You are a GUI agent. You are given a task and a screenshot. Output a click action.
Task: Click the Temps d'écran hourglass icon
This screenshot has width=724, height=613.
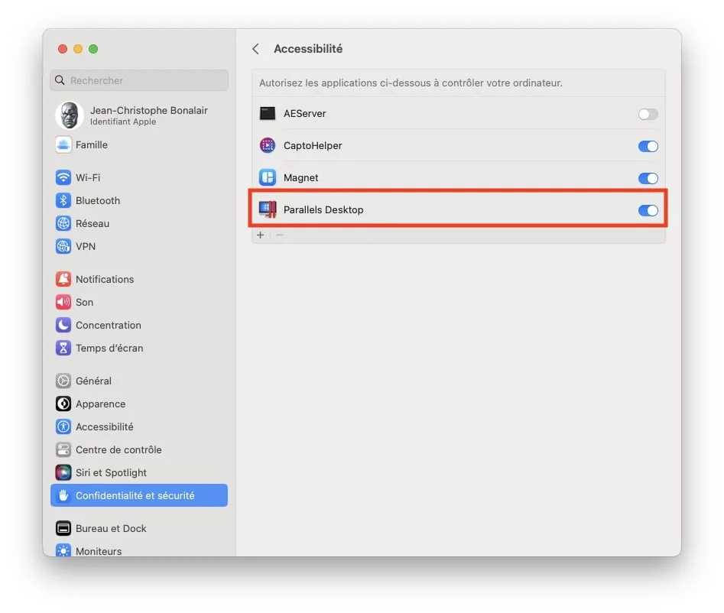(x=63, y=348)
